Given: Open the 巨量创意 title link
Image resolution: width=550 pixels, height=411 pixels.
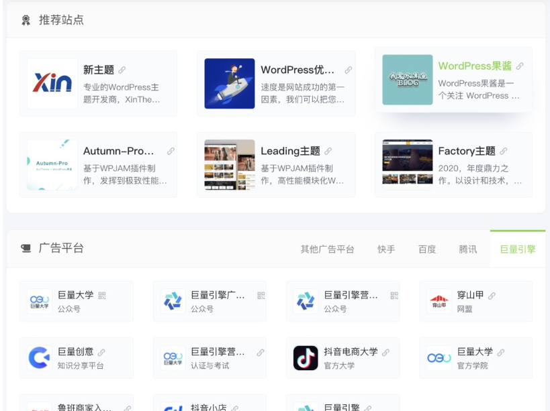Looking at the screenshot, I should pos(75,352).
